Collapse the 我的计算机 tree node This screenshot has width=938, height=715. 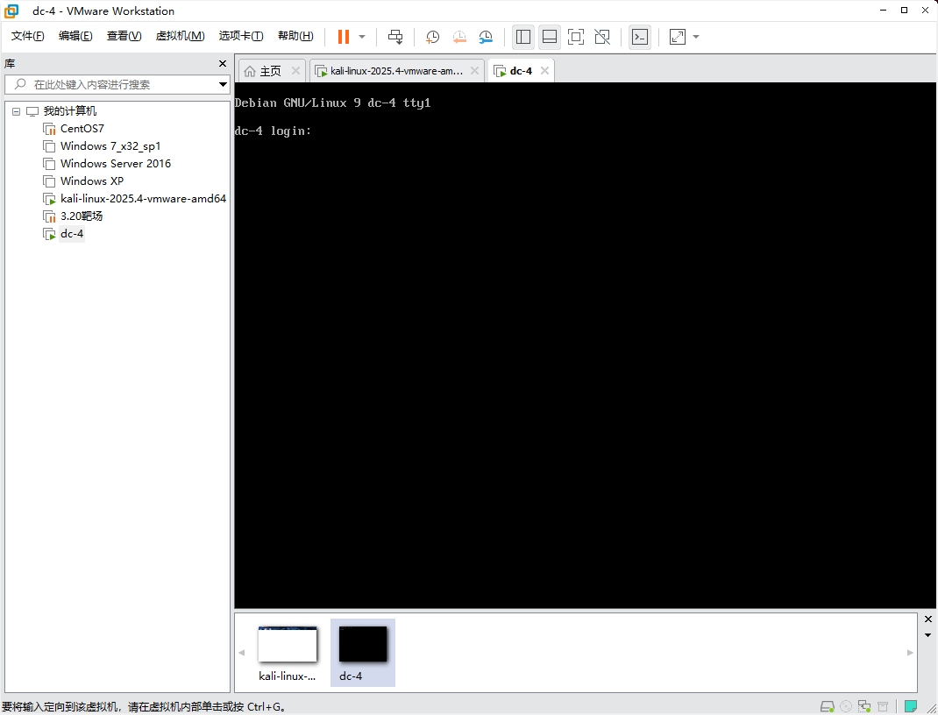(x=16, y=111)
